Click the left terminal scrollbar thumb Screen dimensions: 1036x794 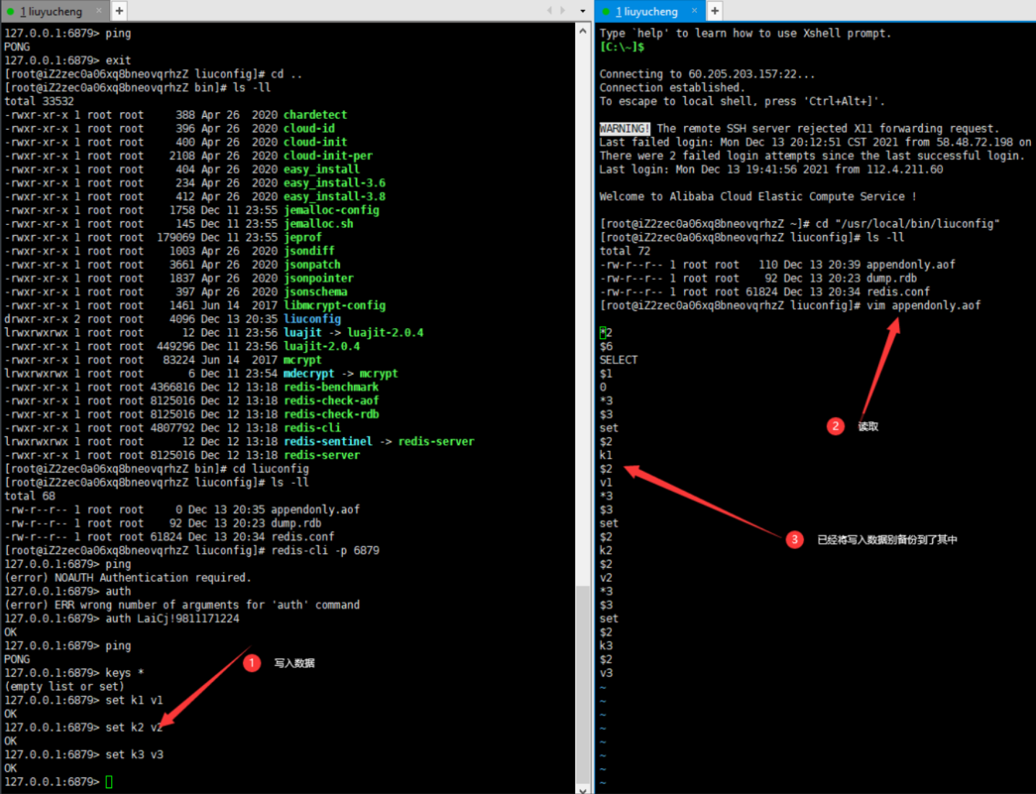(x=583, y=685)
